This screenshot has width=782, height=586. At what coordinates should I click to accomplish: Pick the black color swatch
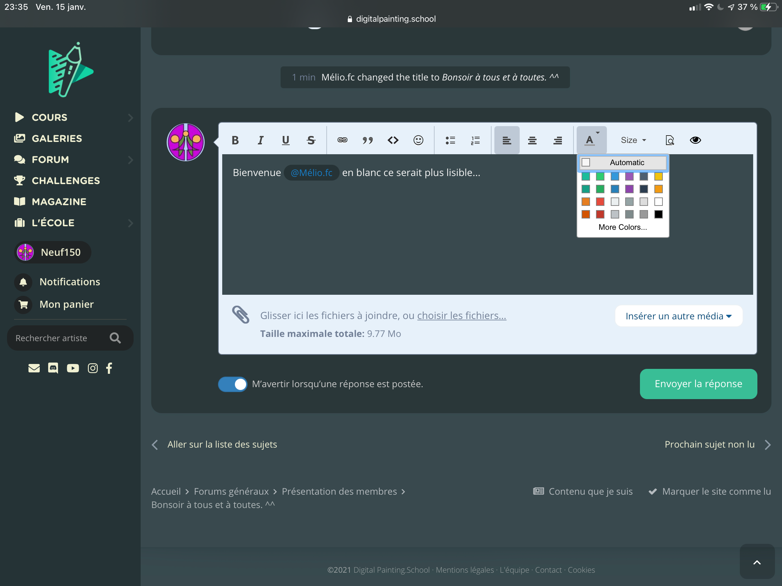(x=658, y=214)
